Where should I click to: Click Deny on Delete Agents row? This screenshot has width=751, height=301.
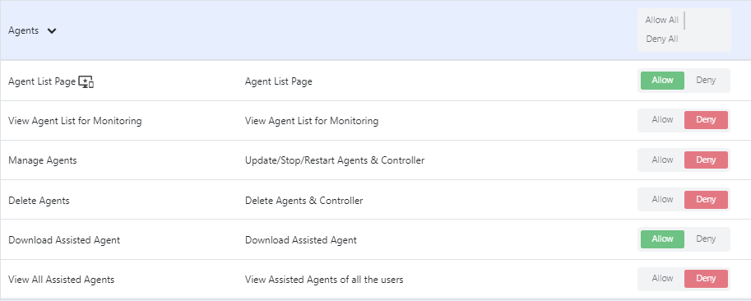click(x=706, y=200)
